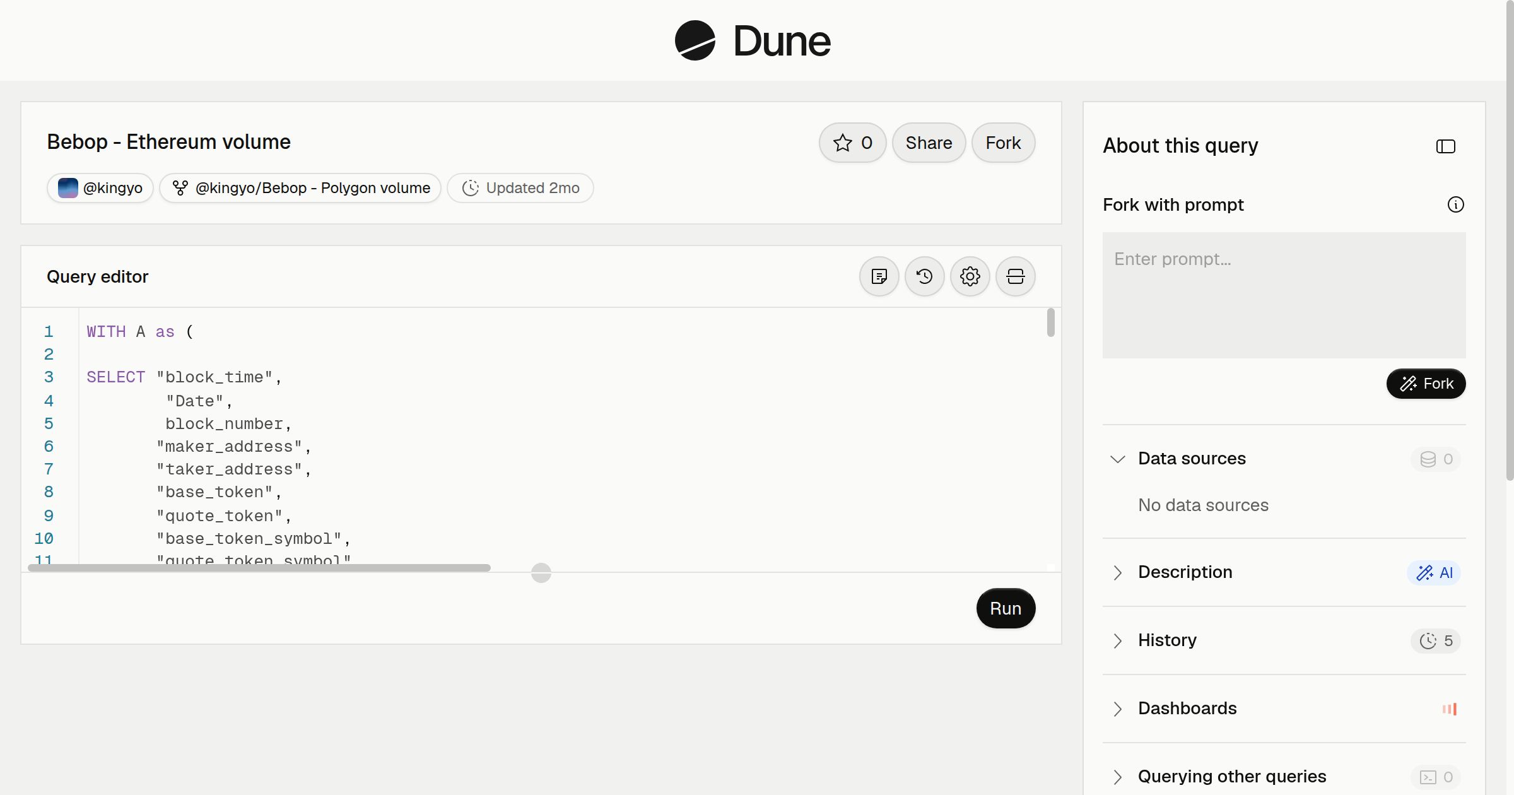Toggle editor layout expand icon
Image resolution: width=1514 pixels, height=795 pixels.
click(x=1016, y=276)
